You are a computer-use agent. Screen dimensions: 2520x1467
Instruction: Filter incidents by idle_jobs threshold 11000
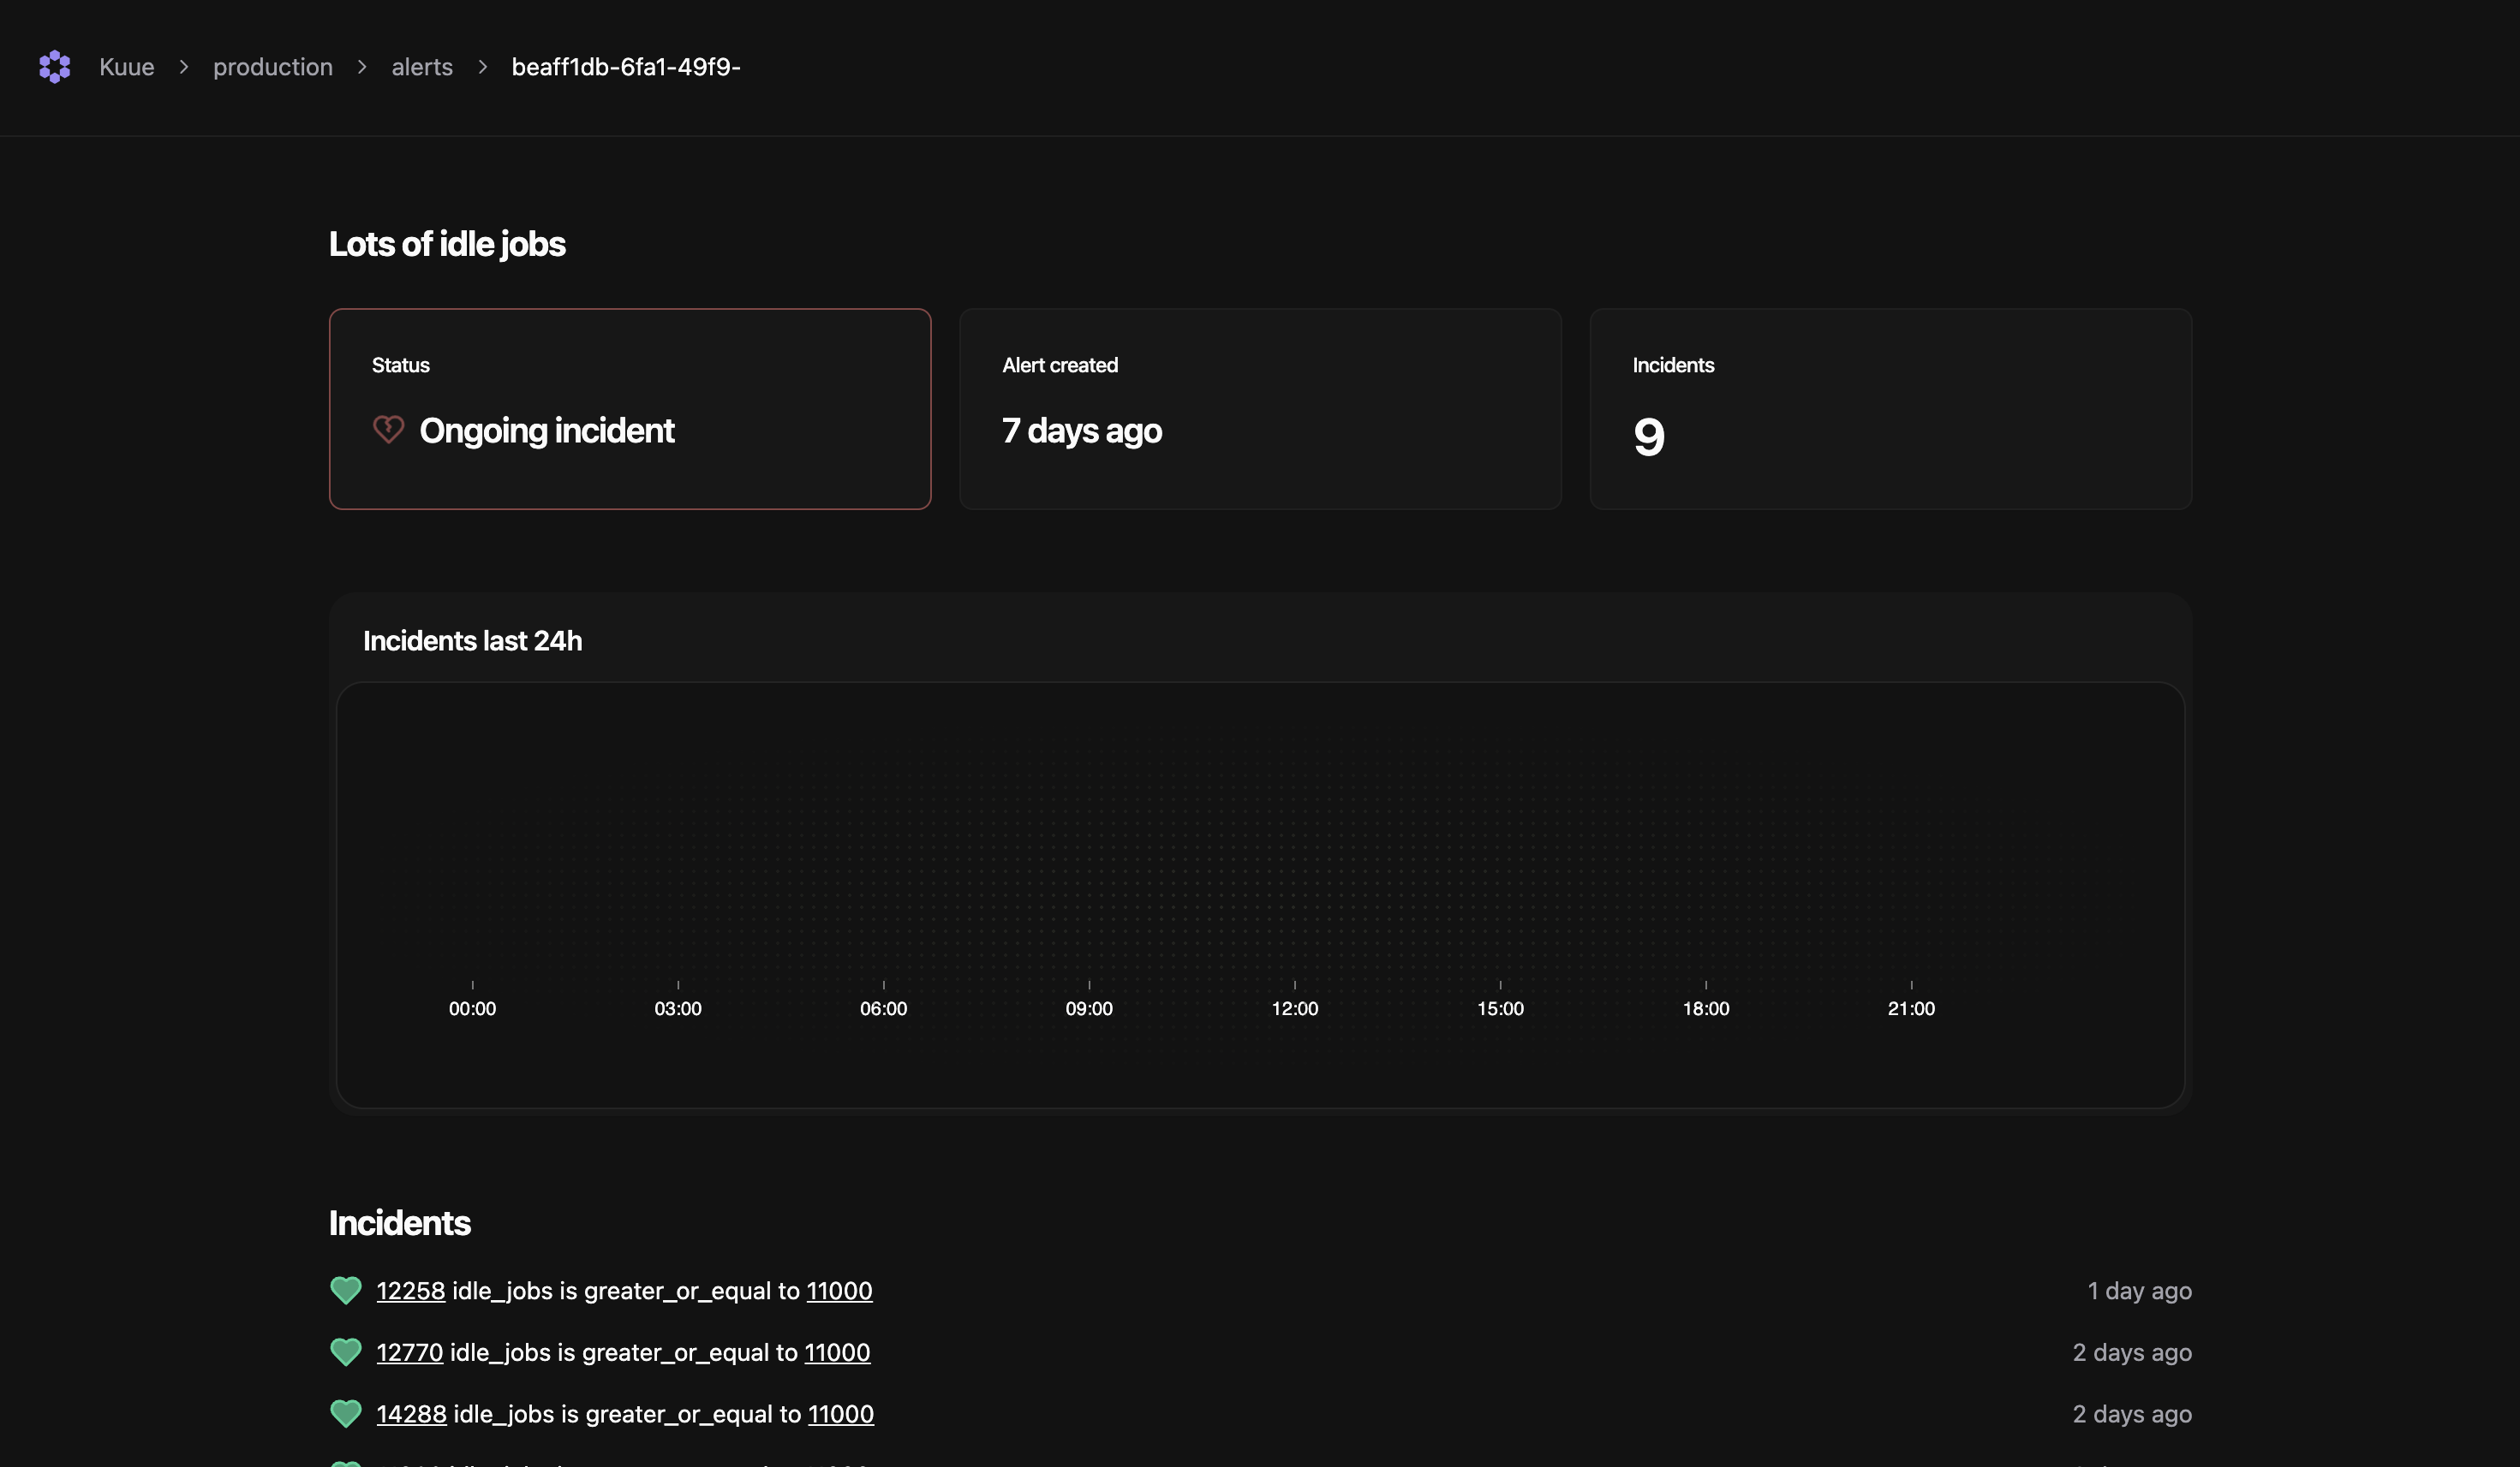click(839, 1289)
